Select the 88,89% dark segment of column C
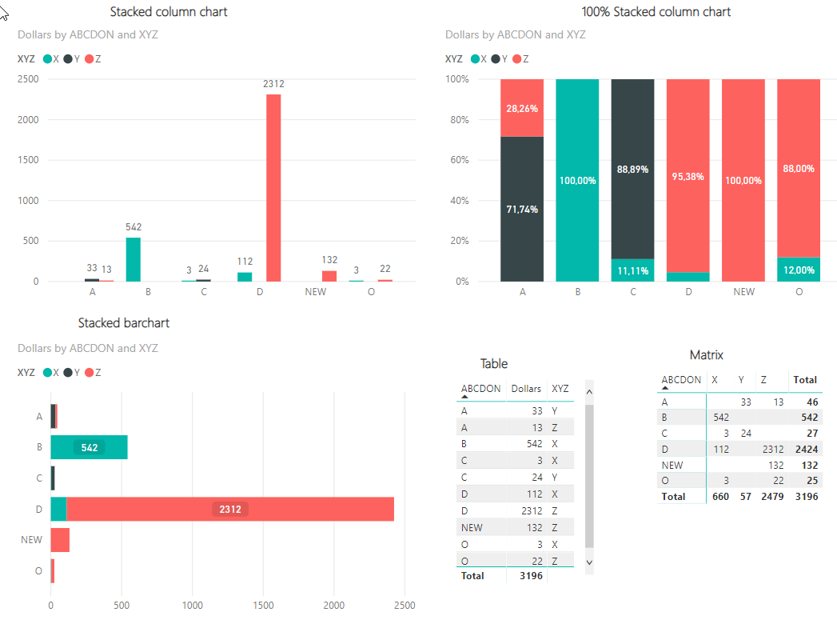 click(x=632, y=170)
